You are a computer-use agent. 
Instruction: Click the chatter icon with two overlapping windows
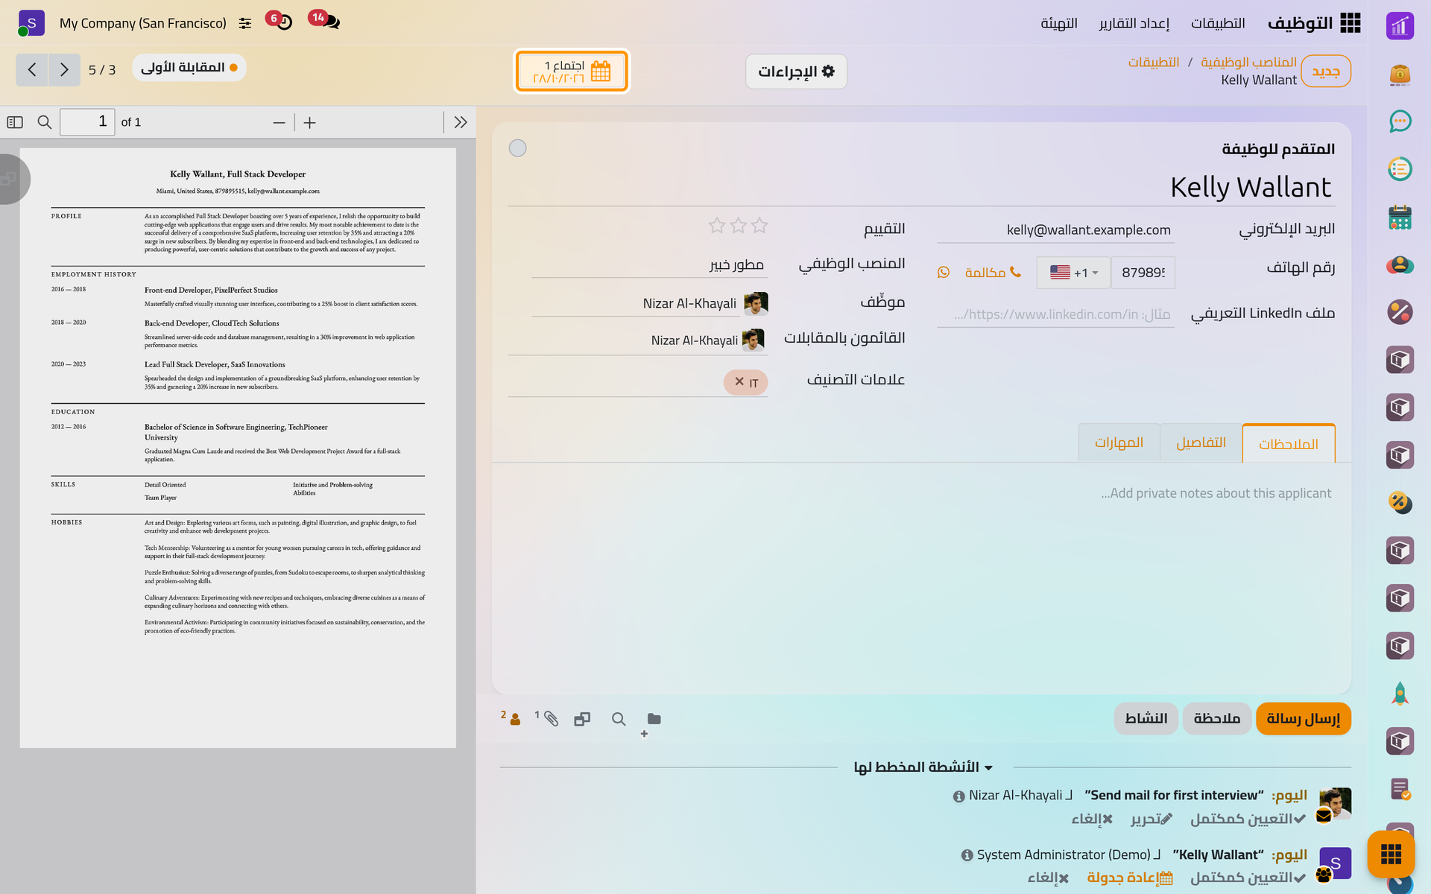582,719
